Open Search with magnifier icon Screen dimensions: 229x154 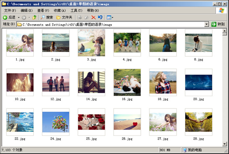pyautogui.click(x=43, y=17)
